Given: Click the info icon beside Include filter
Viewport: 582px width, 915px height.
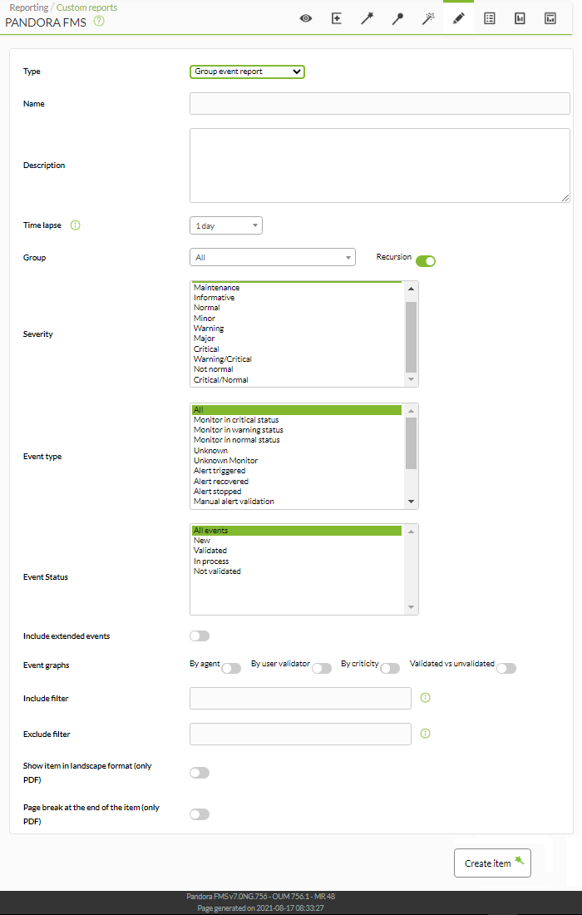Looking at the screenshot, I should pos(425,697).
